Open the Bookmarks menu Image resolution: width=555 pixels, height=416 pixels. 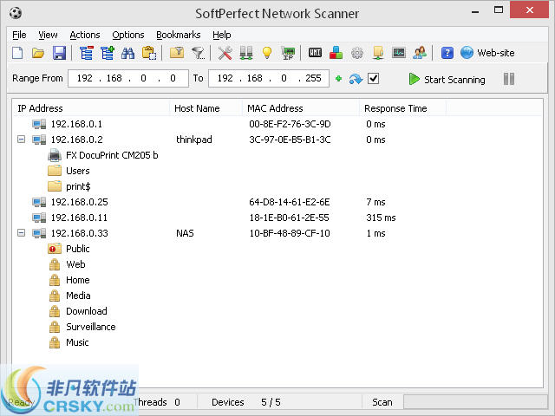pyautogui.click(x=179, y=35)
